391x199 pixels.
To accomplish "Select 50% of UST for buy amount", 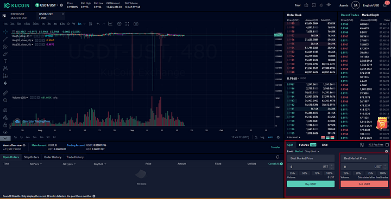I will click(x=305, y=174).
